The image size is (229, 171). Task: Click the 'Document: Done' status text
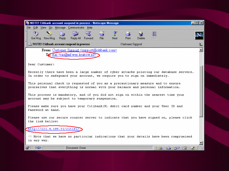(x=76, y=148)
